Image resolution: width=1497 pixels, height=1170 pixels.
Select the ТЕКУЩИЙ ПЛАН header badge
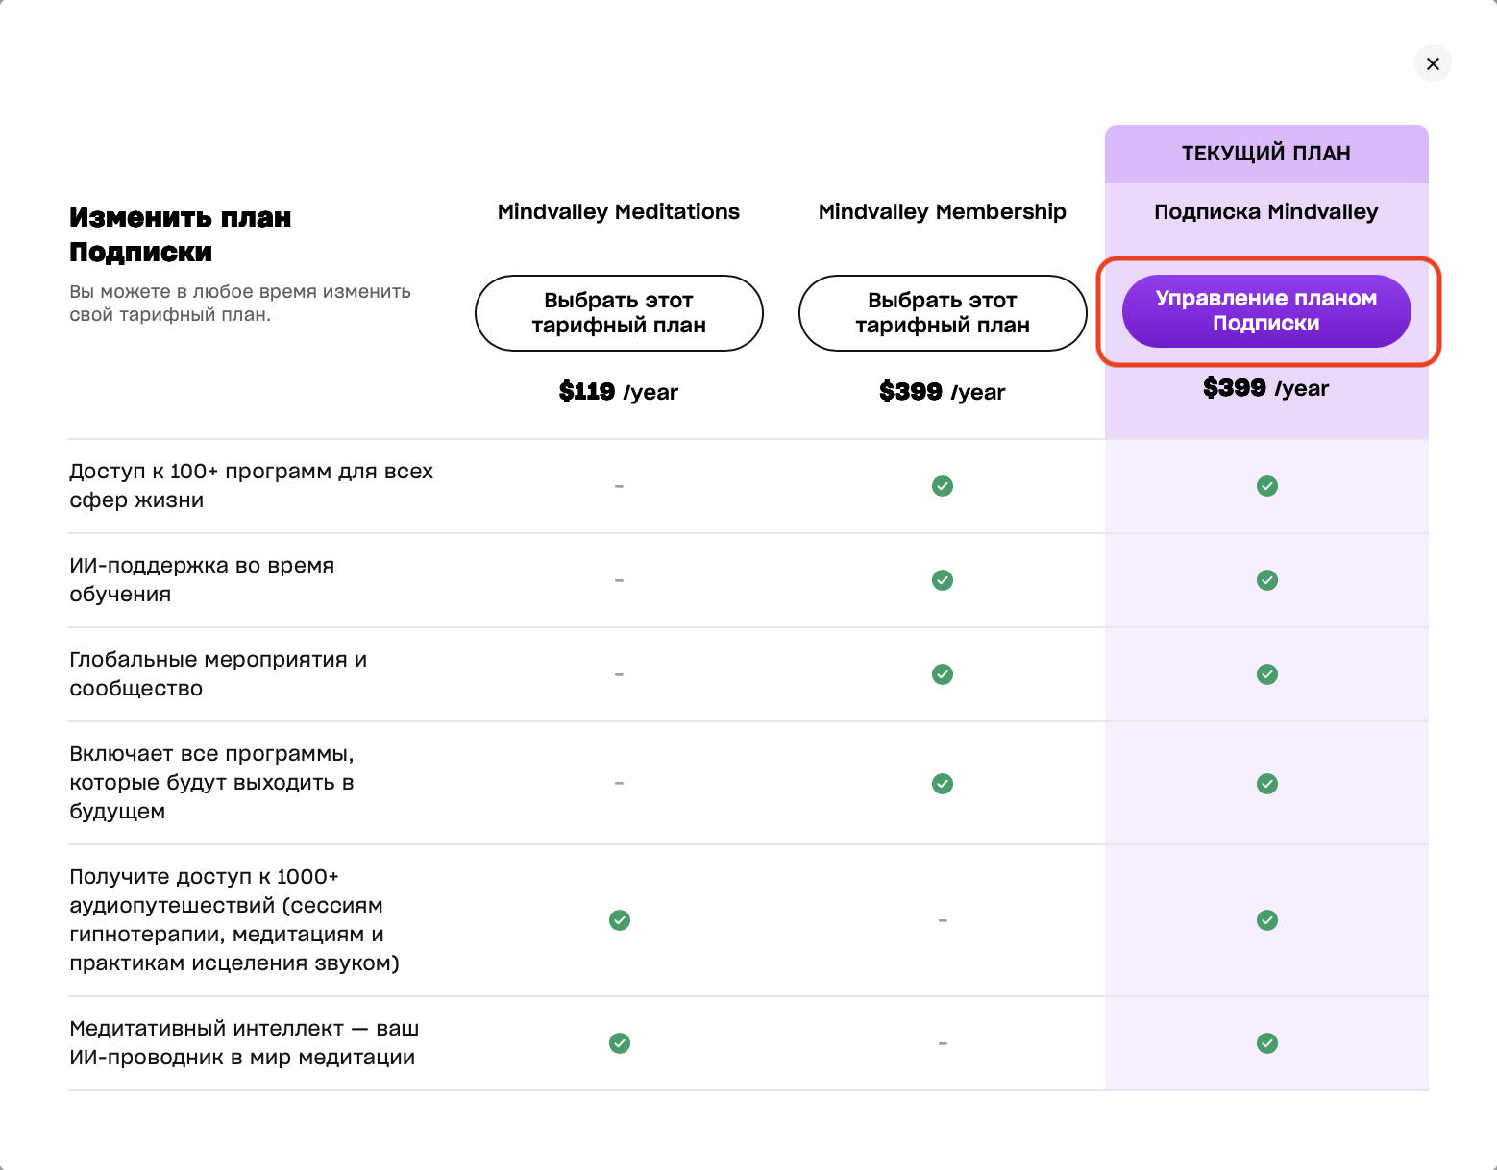[x=1266, y=154]
